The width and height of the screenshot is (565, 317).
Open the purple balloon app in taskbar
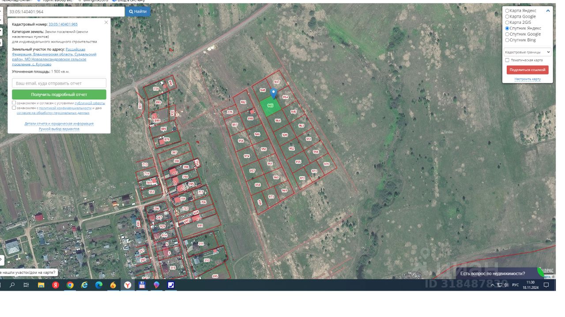(x=157, y=285)
